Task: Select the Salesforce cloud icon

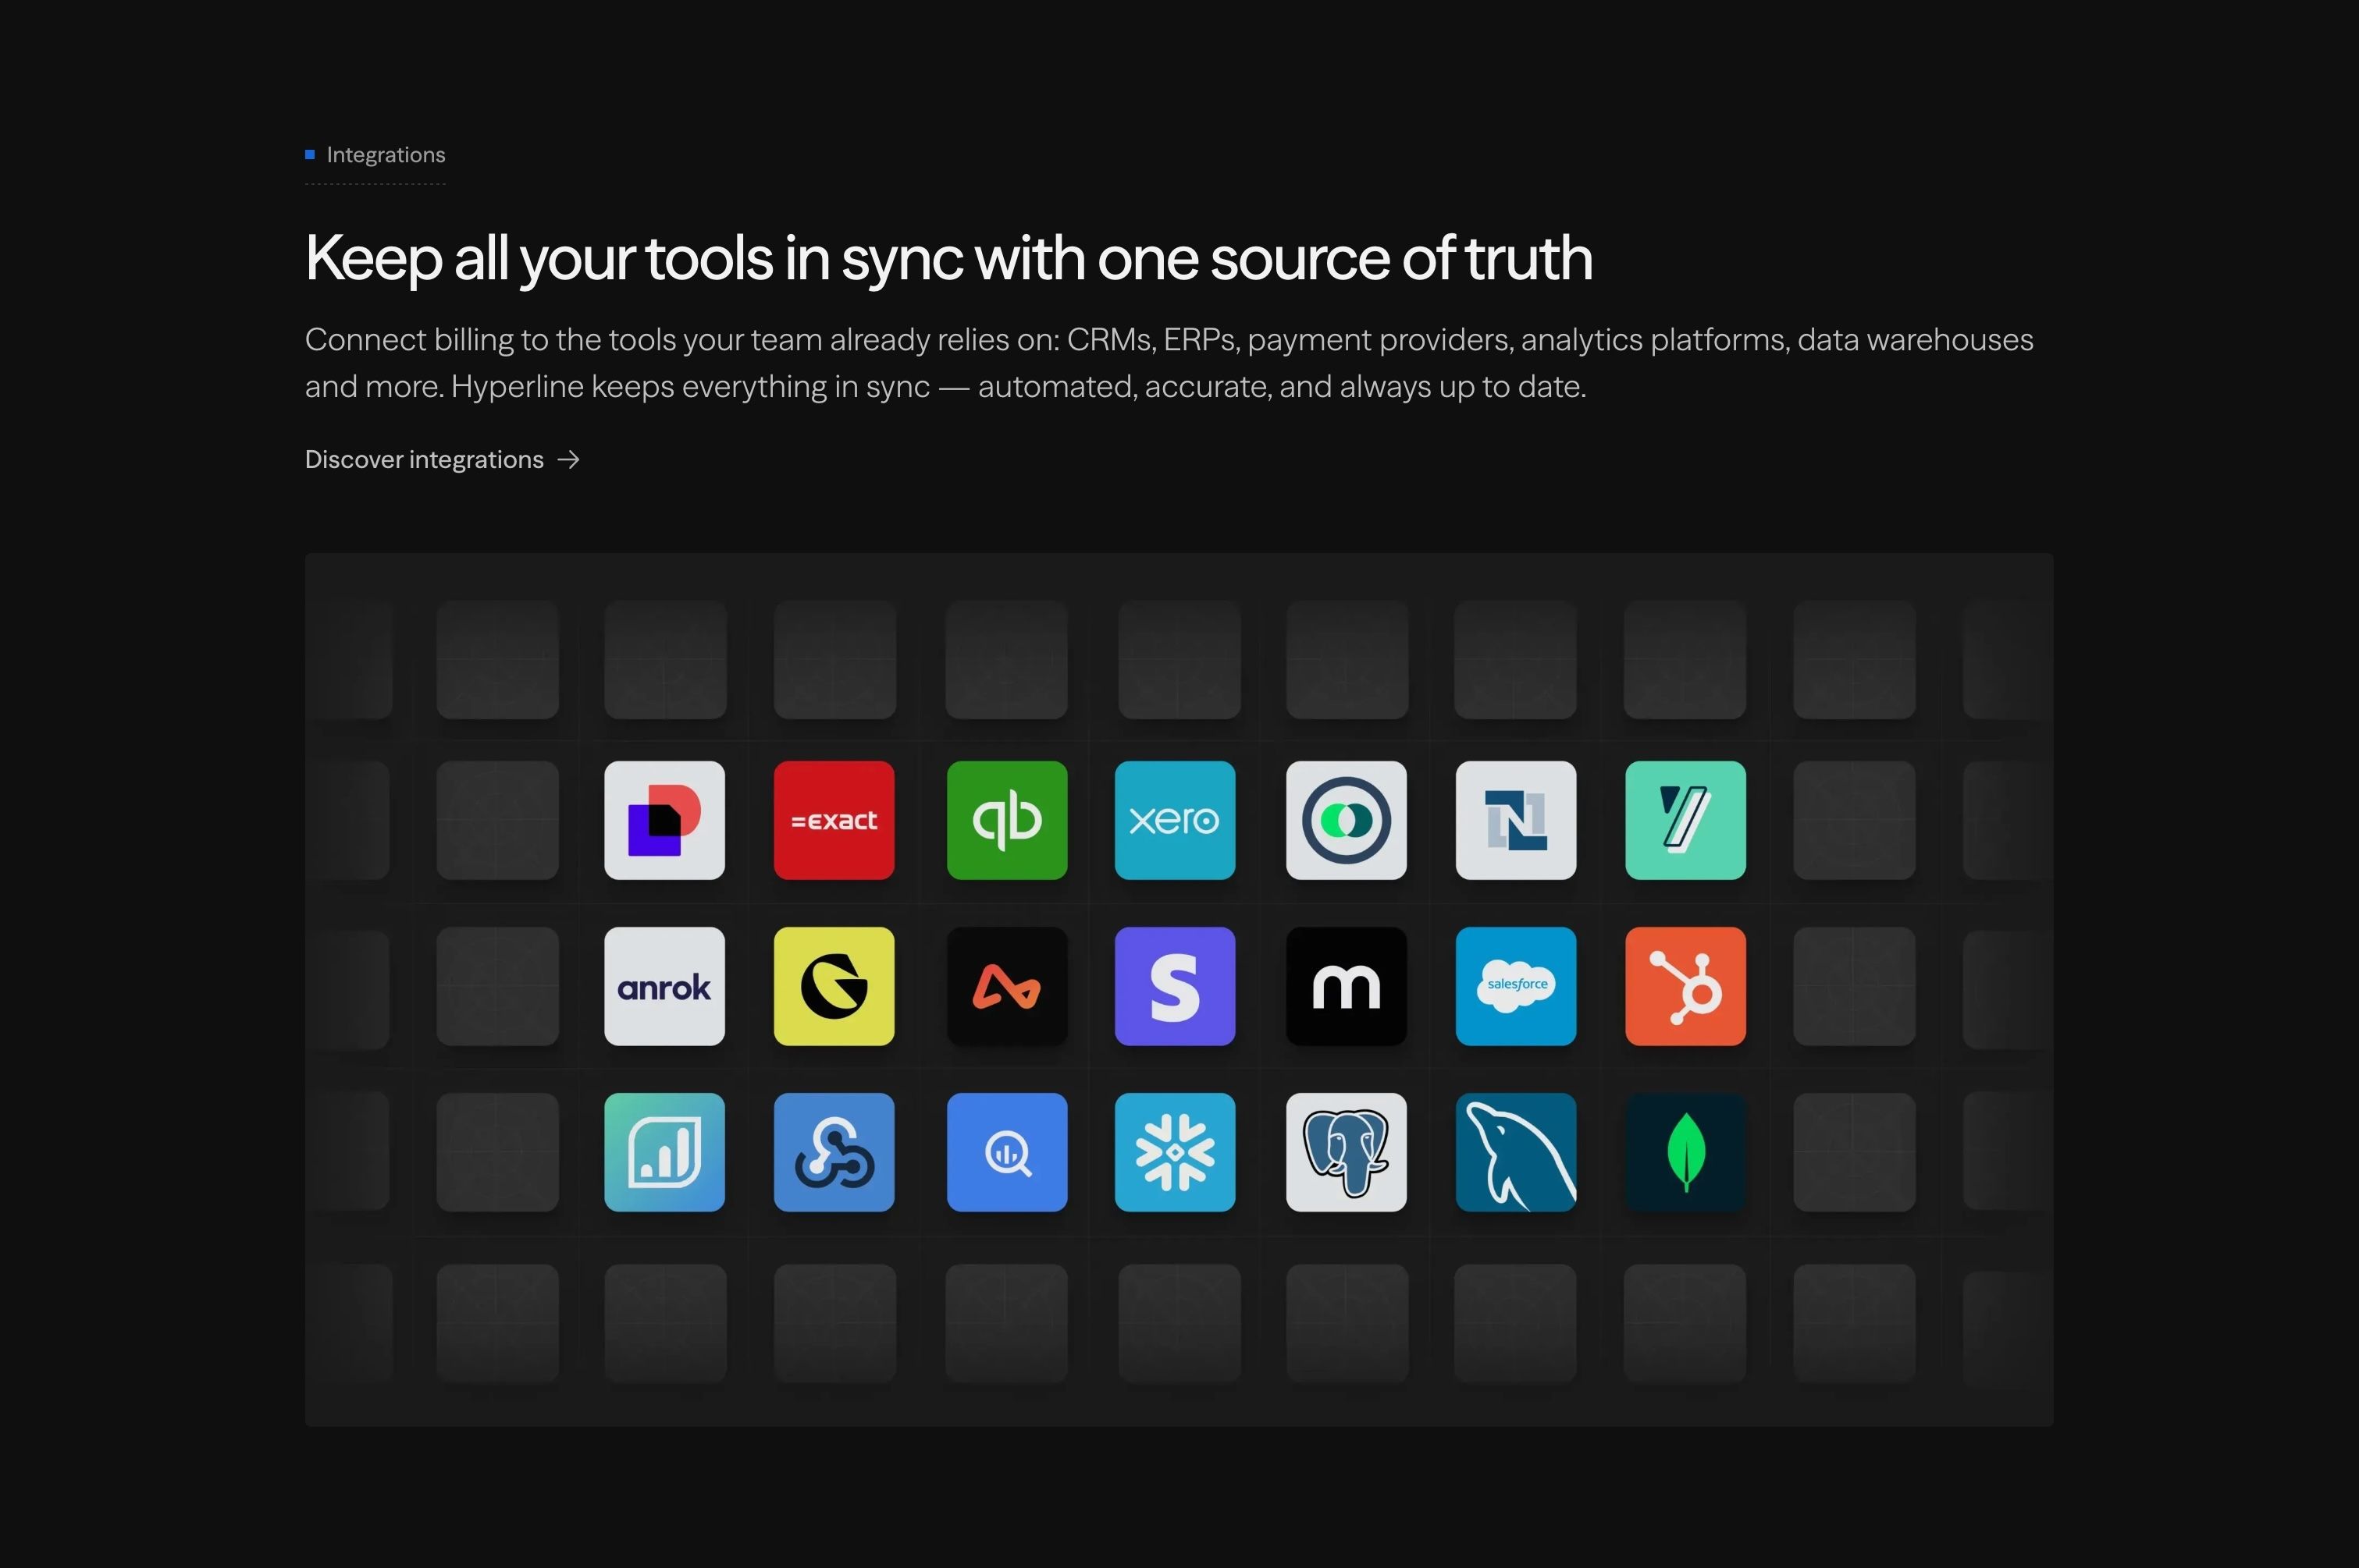Action: [x=1516, y=986]
